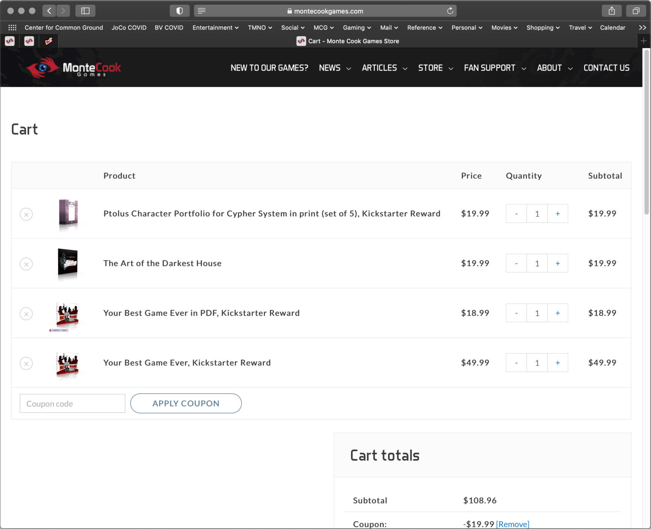Remove Your Best Game Ever, Kickstarter Reward

point(26,363)
